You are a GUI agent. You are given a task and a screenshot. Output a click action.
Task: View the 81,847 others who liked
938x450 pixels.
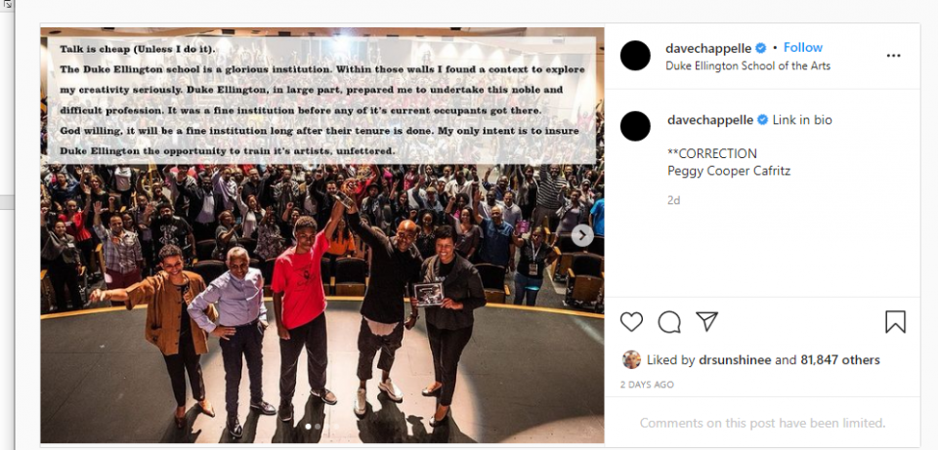[x=840, y=360]
